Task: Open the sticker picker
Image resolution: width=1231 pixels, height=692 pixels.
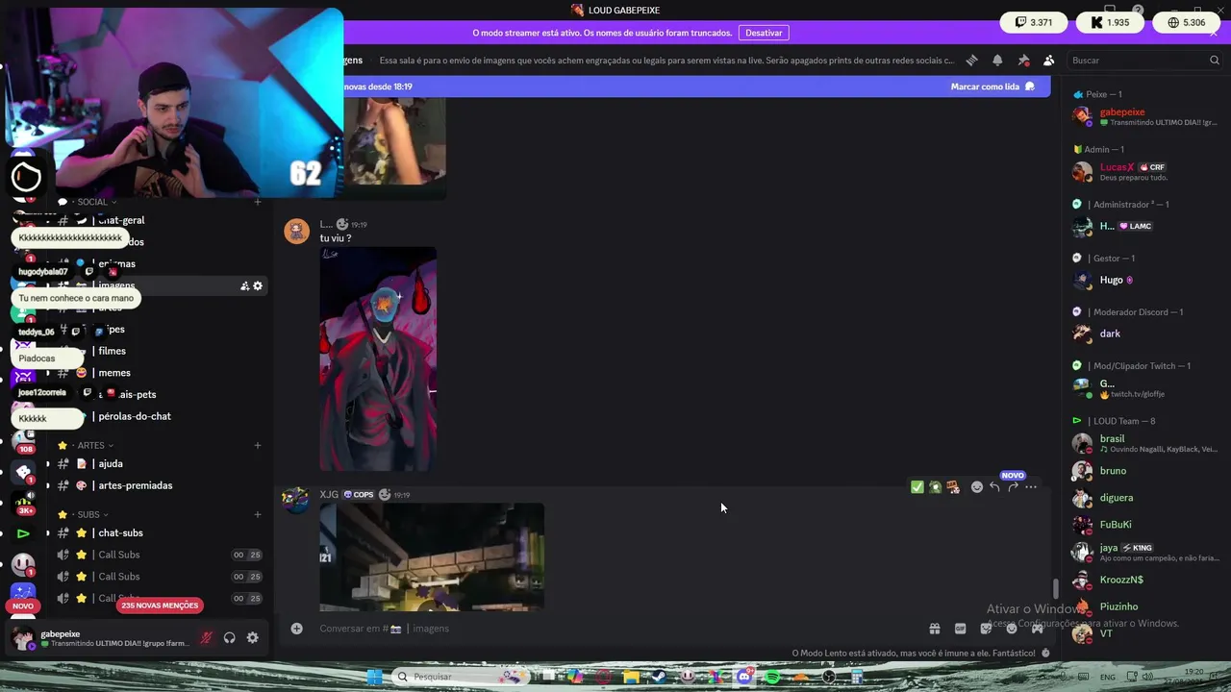Action: (986, 629)
